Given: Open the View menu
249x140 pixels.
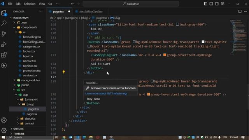Looking at the screenshot, I should click(x=42, y=3).
